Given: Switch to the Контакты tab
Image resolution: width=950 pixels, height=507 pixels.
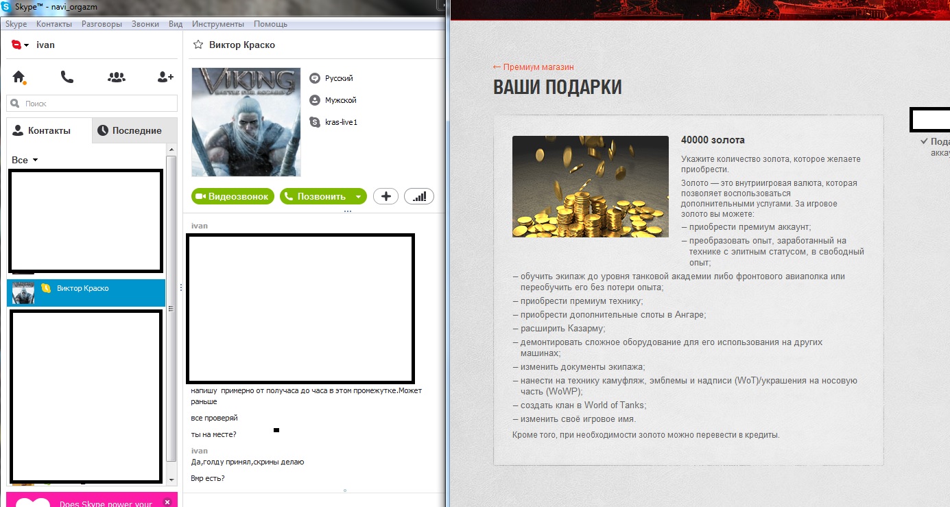Looking at the screenshot, I should tap(49, 130).
